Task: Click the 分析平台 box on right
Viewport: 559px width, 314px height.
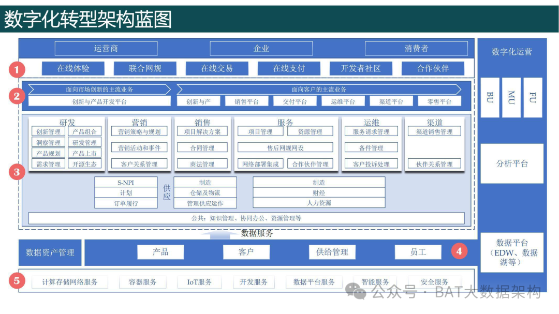Action: (512, 163)
